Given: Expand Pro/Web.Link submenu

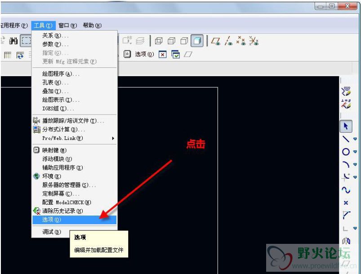Looking at the screenshot, I should 113,138.
